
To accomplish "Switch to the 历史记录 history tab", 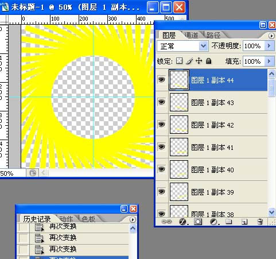I will [x=37, y=219].
